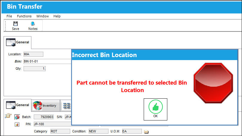The height and width of the screenshot is (136, 242).
Task: Click the Incorrect Bin Location dialog title
Action: 104,55
